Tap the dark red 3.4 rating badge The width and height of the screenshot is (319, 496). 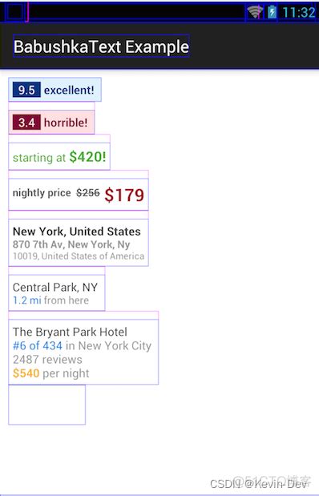[x=26, y=122]
